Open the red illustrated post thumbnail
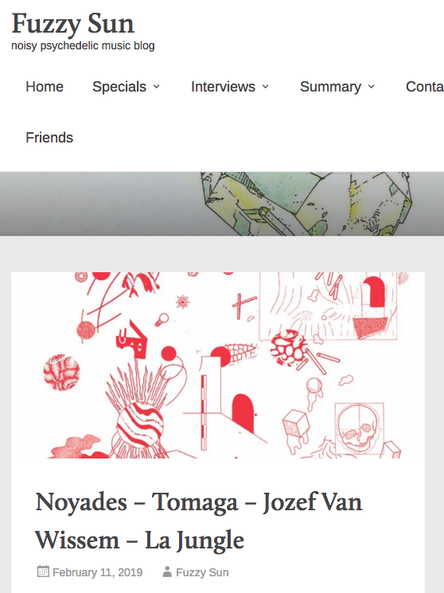 (x=218, y=365)
